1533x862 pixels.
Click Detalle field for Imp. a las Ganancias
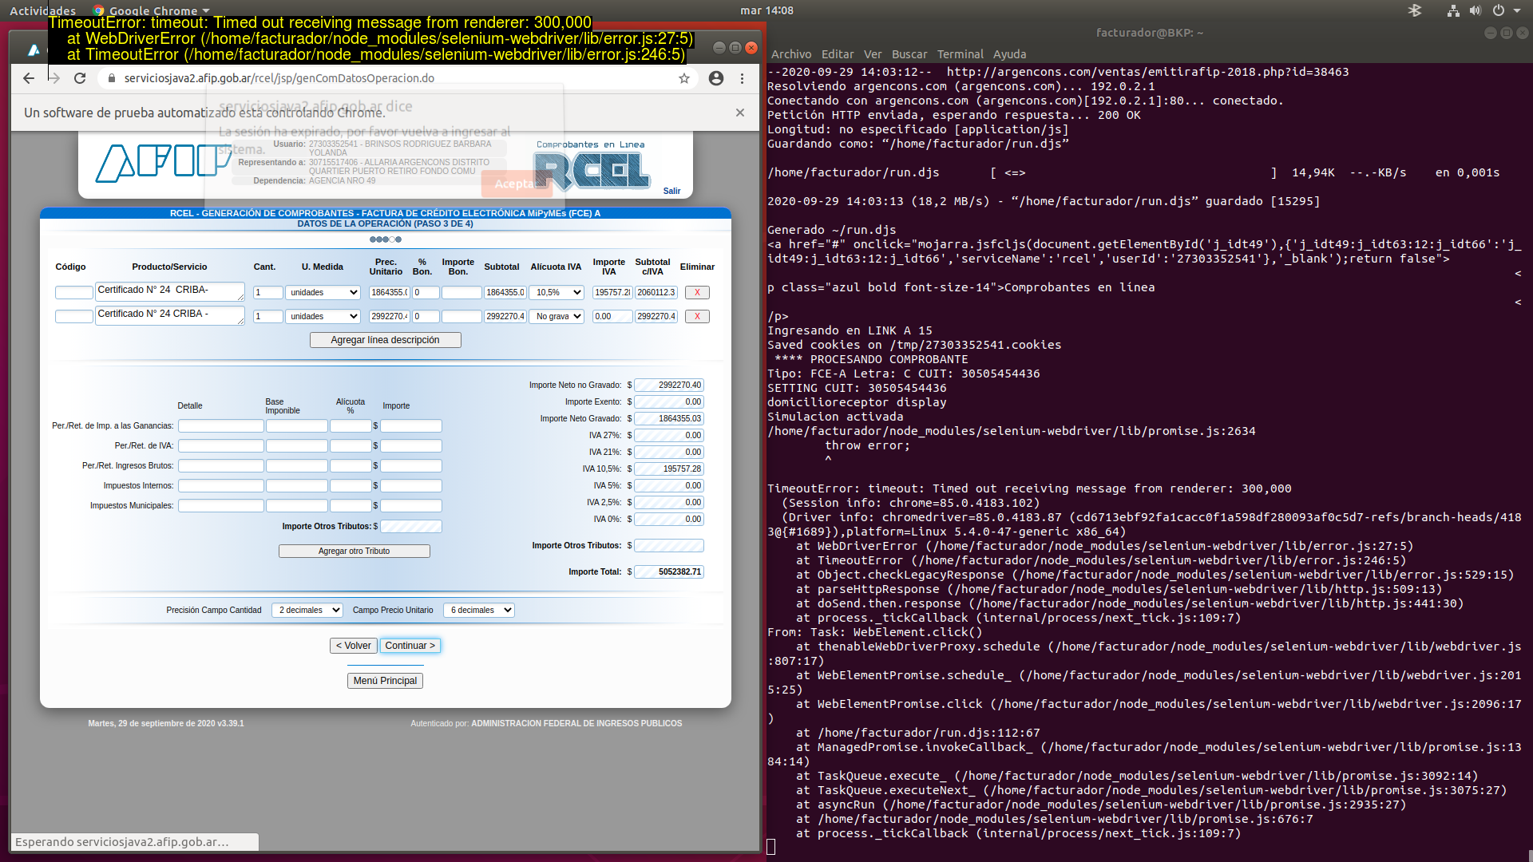click(220, 425)
